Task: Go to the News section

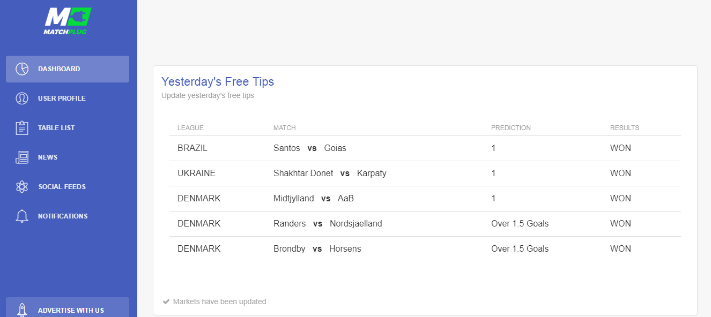Action: point(68,157)
